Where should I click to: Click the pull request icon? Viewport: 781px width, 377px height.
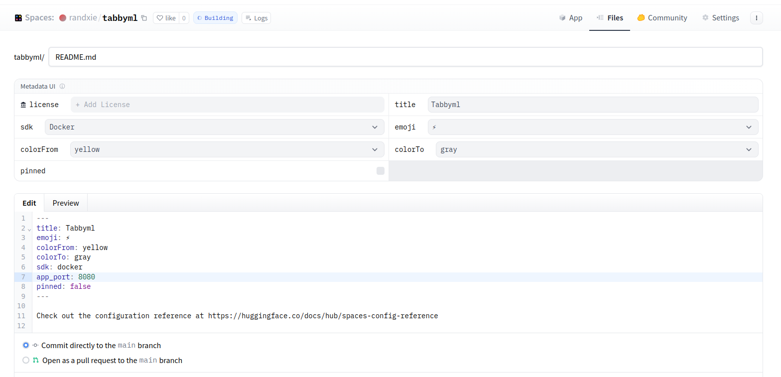(x=36, y=360)
